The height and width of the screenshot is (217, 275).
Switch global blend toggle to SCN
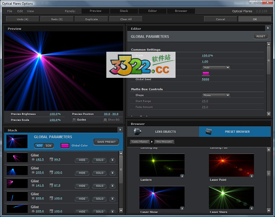pos(49,146)
